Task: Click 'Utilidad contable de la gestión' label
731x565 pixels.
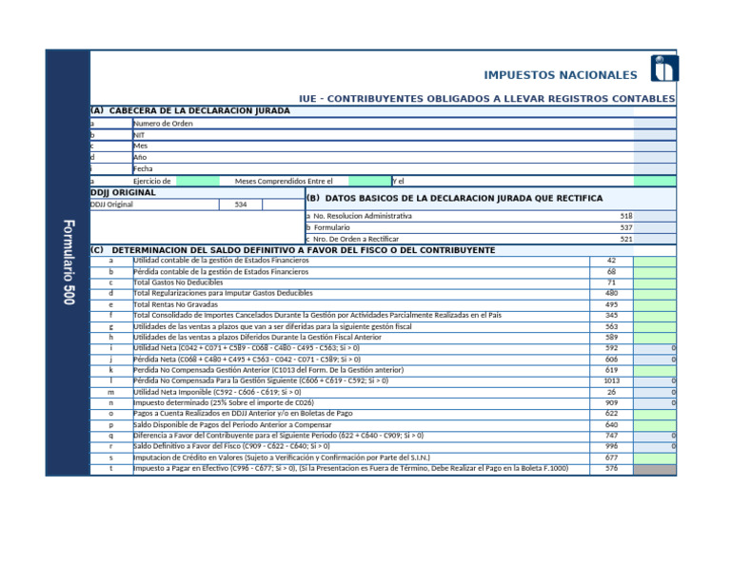Action: tap(221, 261)
